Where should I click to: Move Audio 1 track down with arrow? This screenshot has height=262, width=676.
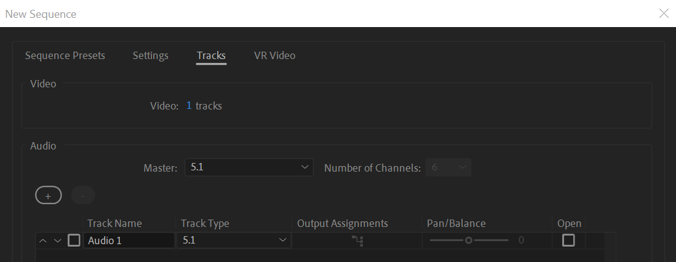[x=57, y=240]
